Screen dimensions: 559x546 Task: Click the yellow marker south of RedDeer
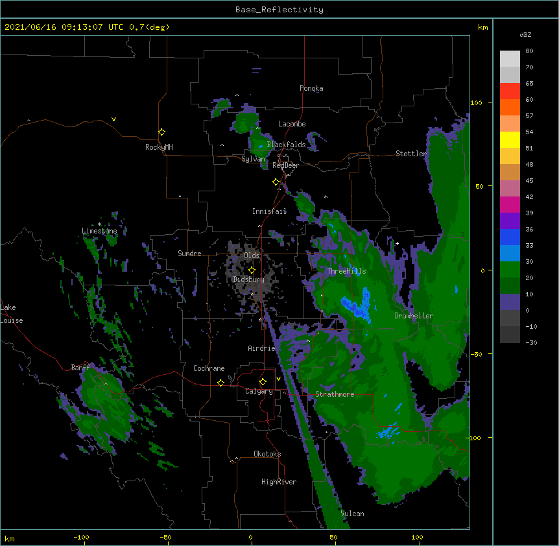click(x=276, y=182)
